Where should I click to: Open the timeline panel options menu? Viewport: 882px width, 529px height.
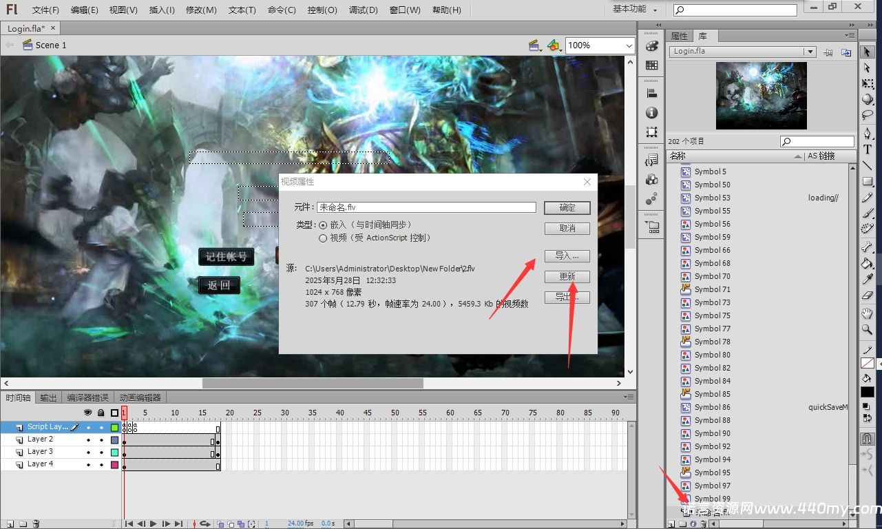(x=628, y=397)
